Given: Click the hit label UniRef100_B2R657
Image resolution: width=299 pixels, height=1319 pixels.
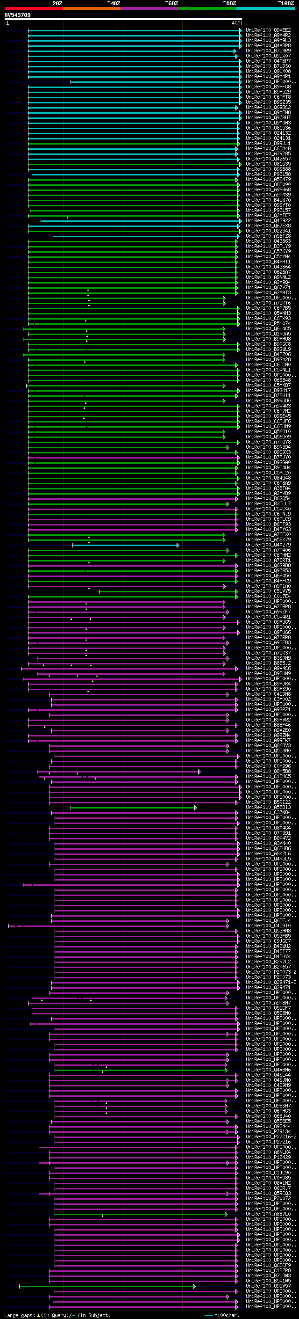Looking at the screenshot, I should click(x=268, y=967).
